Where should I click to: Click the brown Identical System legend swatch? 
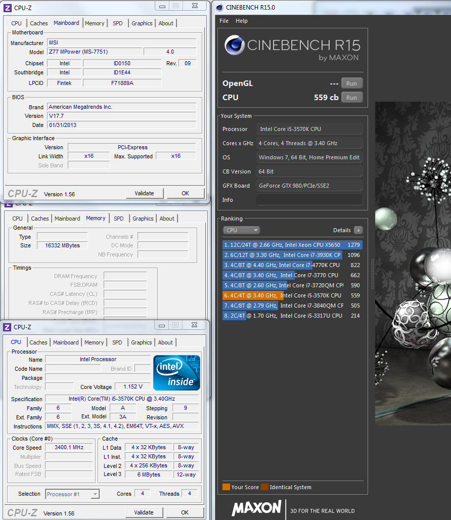(x=264, y=487)
